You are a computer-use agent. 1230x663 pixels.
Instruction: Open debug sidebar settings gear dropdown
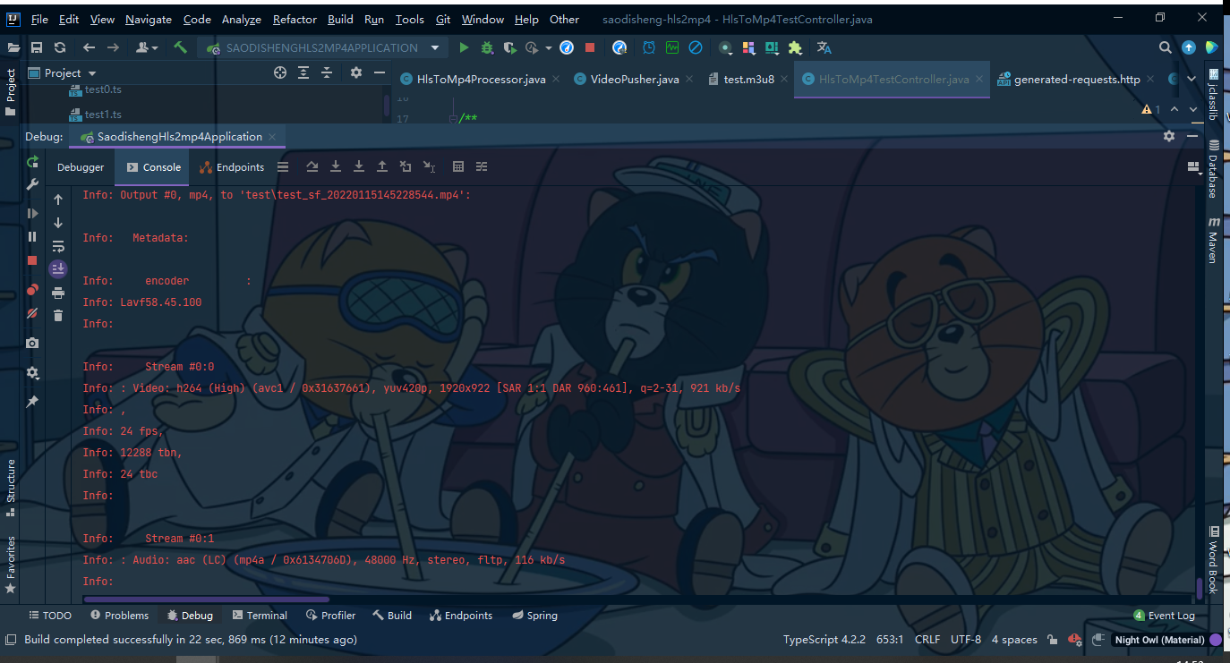coord(32,372)
